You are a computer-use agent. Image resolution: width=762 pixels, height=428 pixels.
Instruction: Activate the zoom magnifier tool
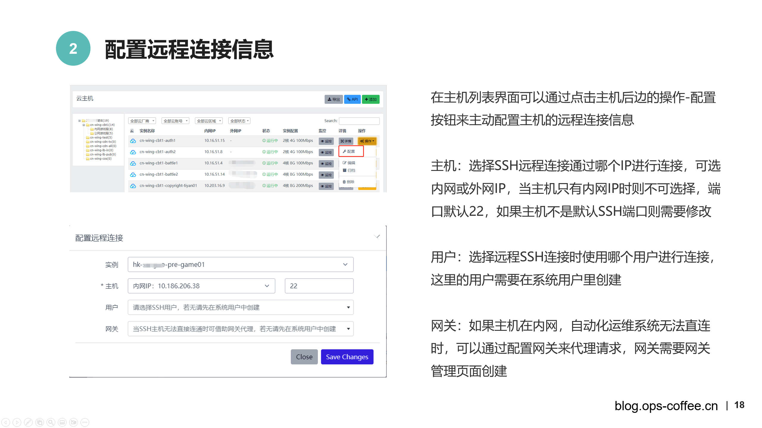[51, 422]
